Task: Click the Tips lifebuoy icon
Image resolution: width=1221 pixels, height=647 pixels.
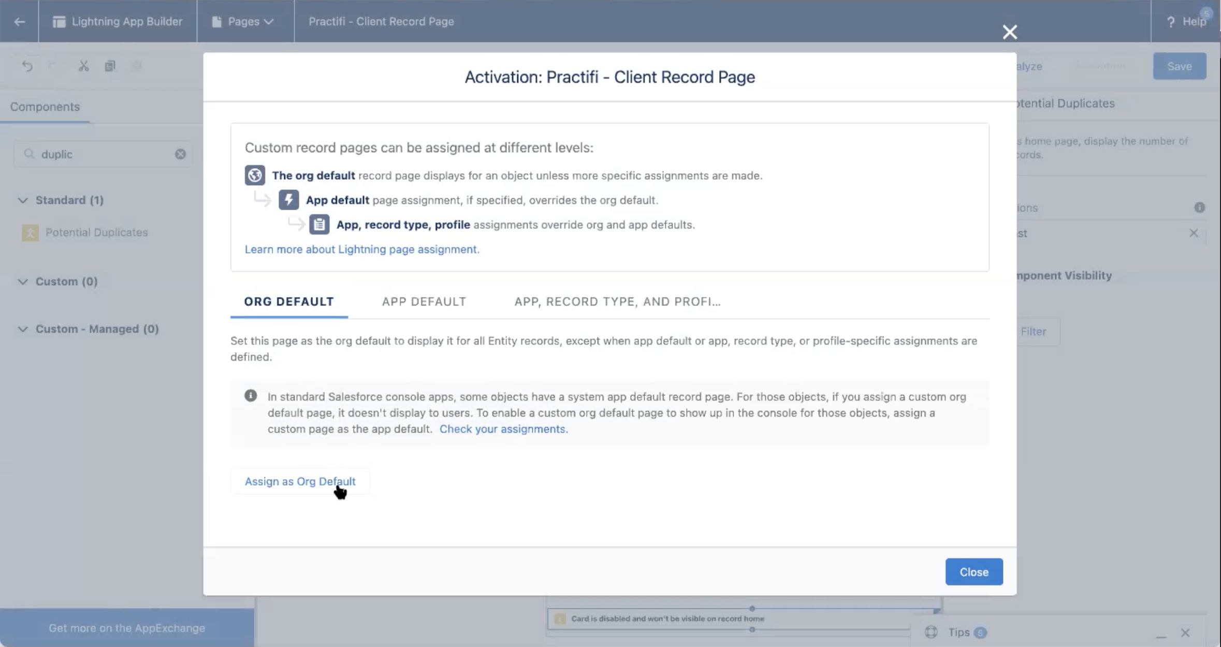Action: [931, 632]
